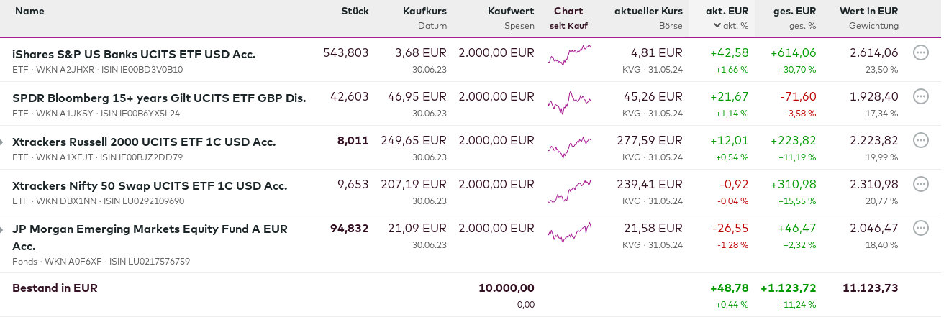Expand the JP Morgan Emerging Markets row
The height and width of the screenshot is (317, 949).
pos(2,229)
